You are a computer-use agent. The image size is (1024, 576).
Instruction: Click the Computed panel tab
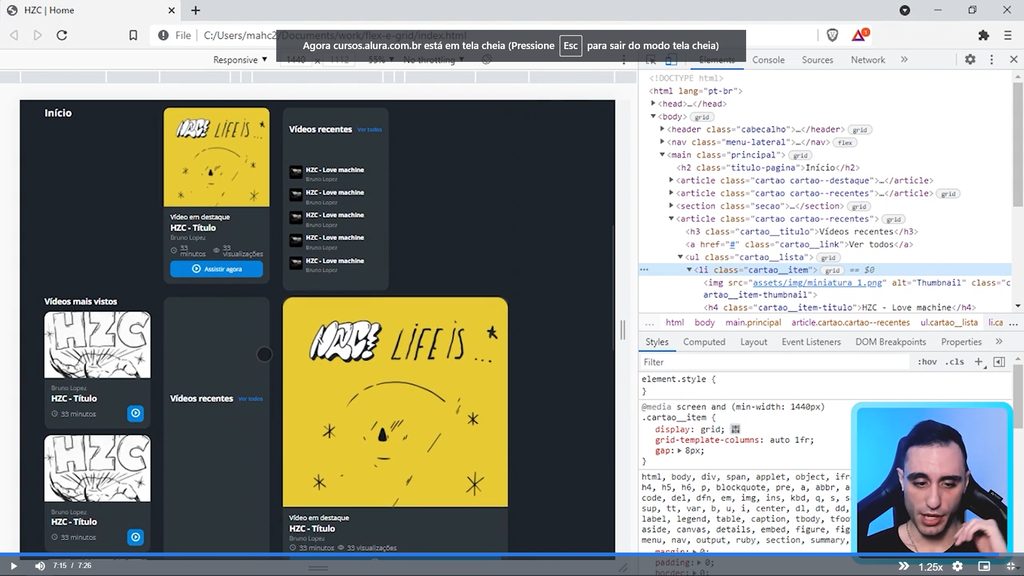[704, 342]
